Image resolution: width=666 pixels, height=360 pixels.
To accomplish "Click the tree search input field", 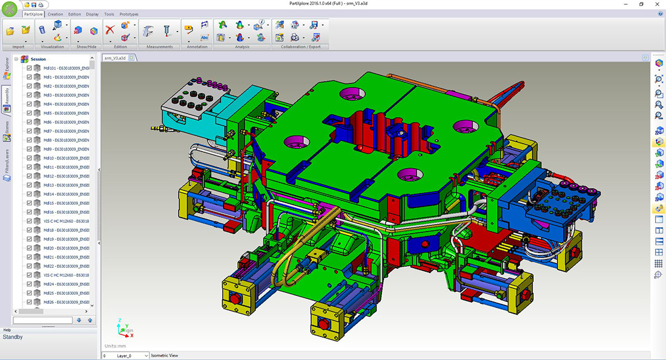I will 42,320.
